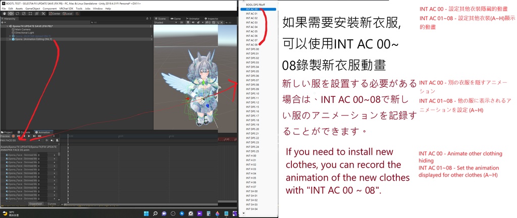The image size is (517, 218).
Task: Select the Rotate tool in Unity toolbar
Action: click(17, 14)
